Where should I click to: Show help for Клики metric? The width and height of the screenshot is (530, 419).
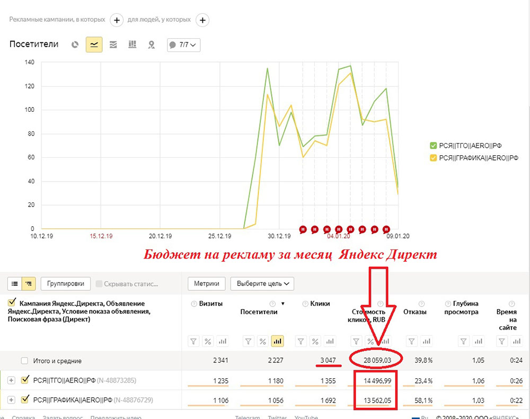[305, 304]
